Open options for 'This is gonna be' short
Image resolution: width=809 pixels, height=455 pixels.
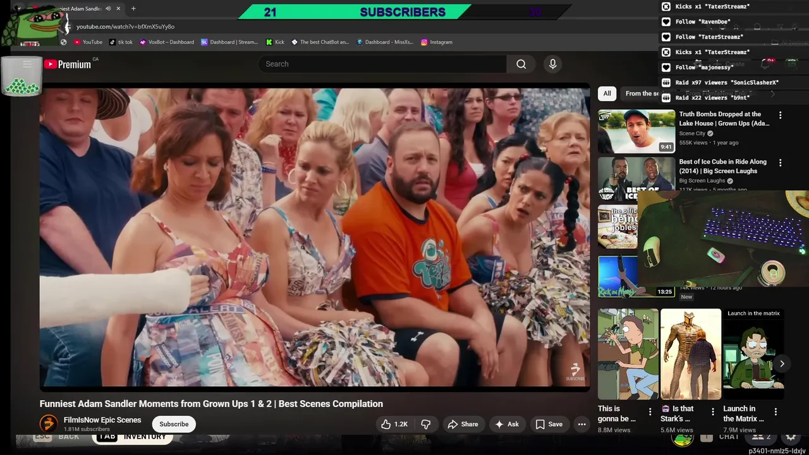coord(650,411)
